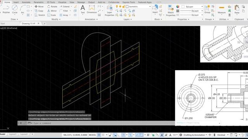Expand the Modify panel
The image size is (248, 139).
point(56,19)
